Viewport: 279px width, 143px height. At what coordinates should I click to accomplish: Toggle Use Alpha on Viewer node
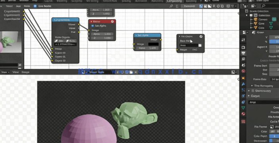(92, 26)
